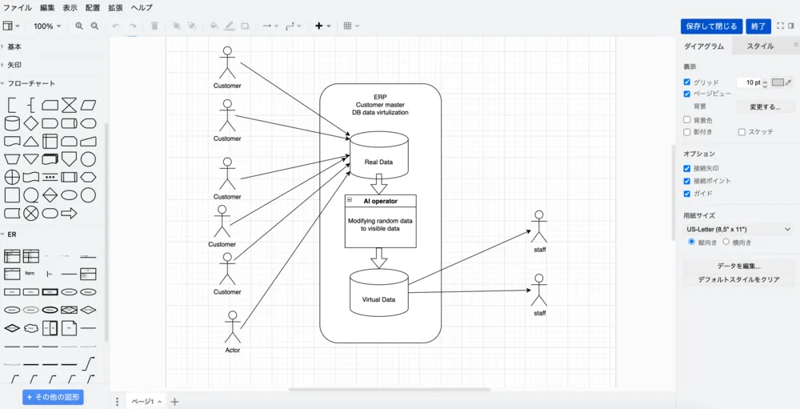Select the triangle extract shape in palette
800x409 pixels.
31,142
